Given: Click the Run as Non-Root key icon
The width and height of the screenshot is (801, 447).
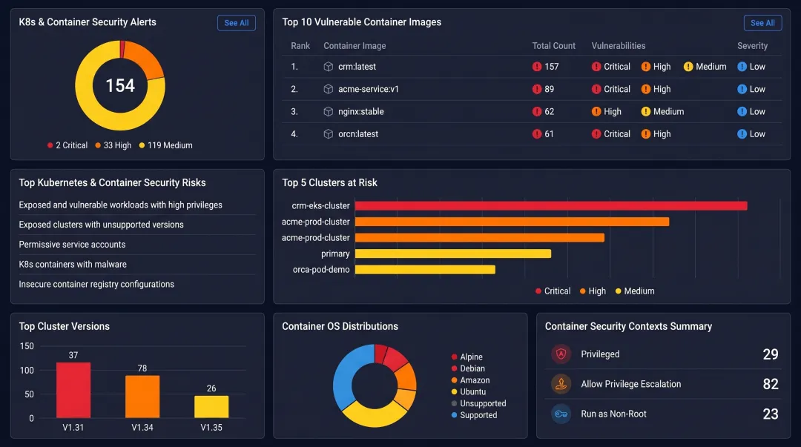Looking at the screenshot, I should 561,414.
